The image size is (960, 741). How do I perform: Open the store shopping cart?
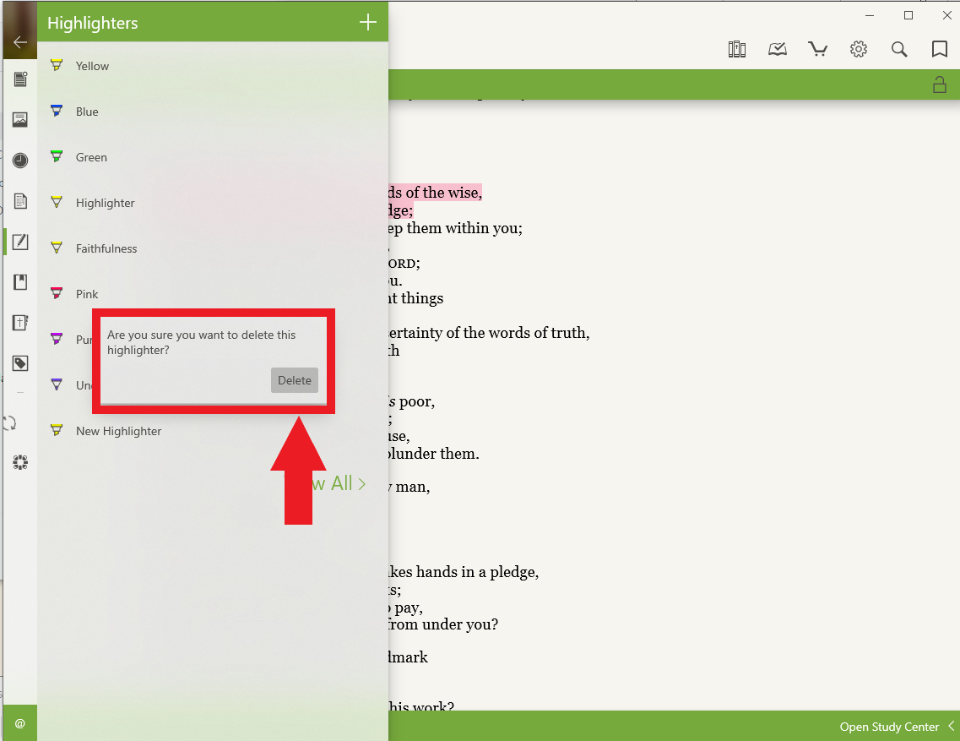817,50
